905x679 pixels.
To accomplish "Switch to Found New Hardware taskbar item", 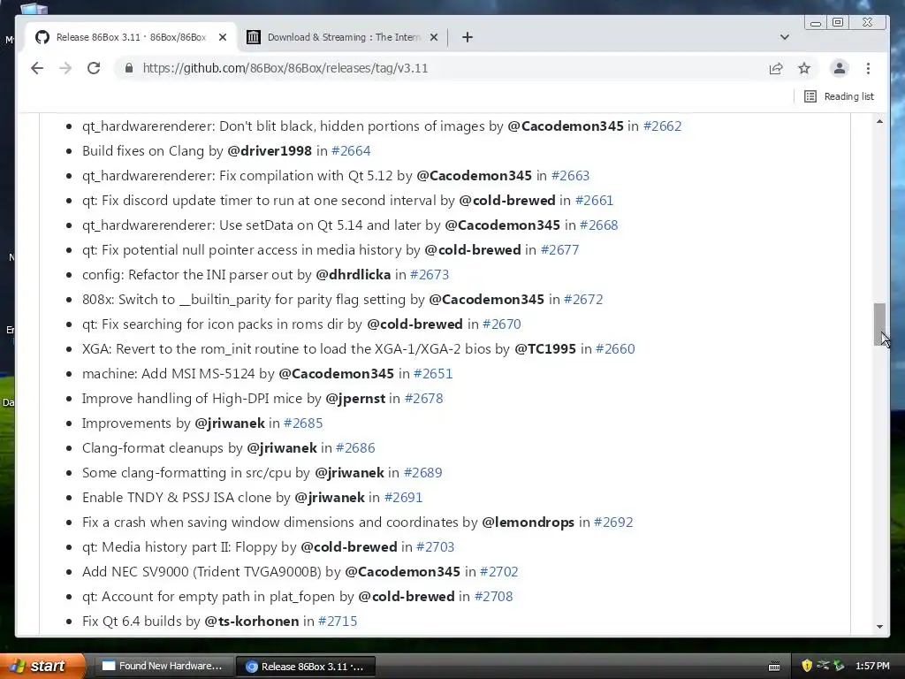I will point(163,667).
